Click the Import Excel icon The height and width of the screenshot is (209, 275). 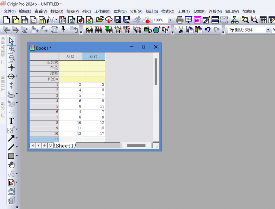(109, 30)
